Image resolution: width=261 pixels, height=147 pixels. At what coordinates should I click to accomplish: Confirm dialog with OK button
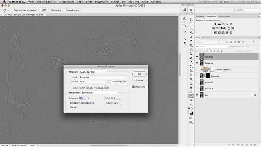tap(139, 74)
